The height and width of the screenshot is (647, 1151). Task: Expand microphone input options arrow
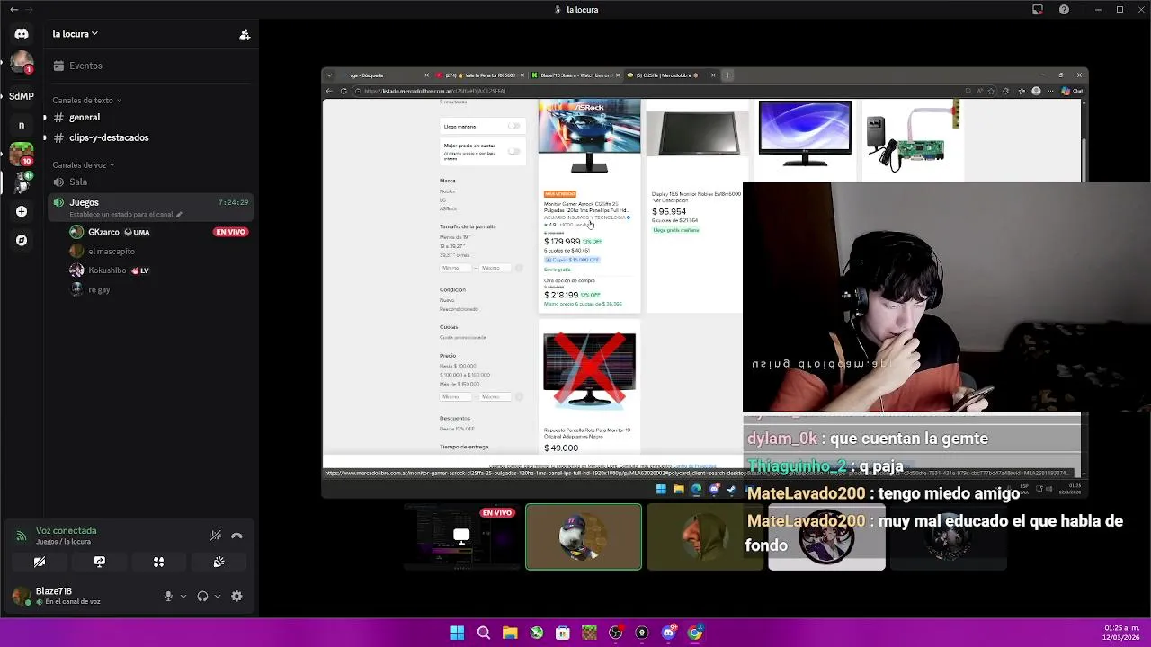(x=183, y=596)
